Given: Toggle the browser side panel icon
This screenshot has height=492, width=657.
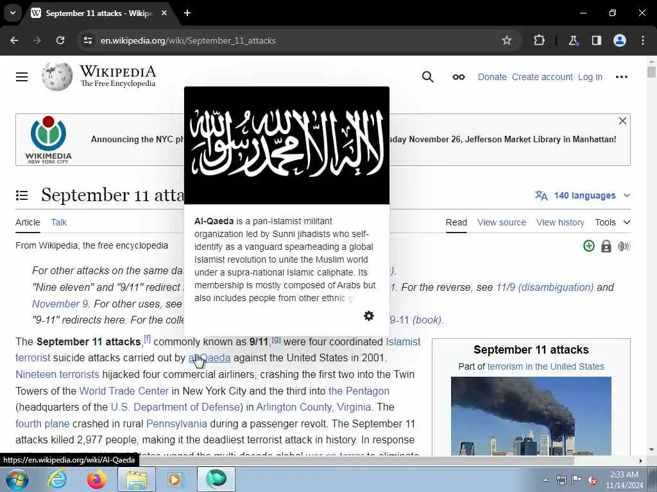Looking at the screenshot, I should (x=596, y=40).
